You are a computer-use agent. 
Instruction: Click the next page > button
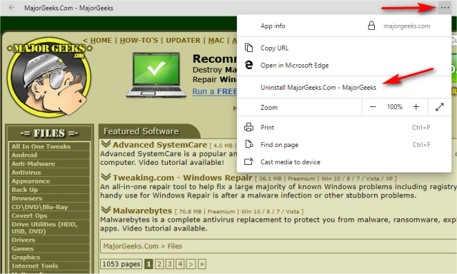[191, 264]
